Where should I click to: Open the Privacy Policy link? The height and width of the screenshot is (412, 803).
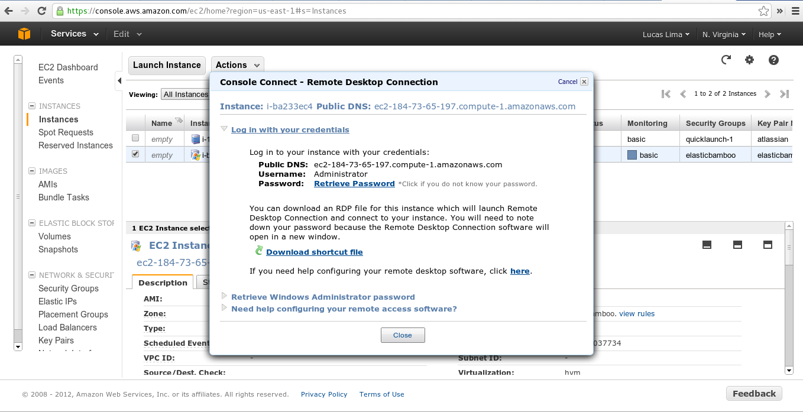pyautogui.click(x=324, y=394)
